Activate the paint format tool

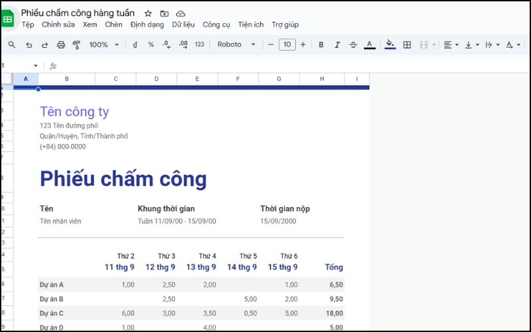(x=76, y=44)
